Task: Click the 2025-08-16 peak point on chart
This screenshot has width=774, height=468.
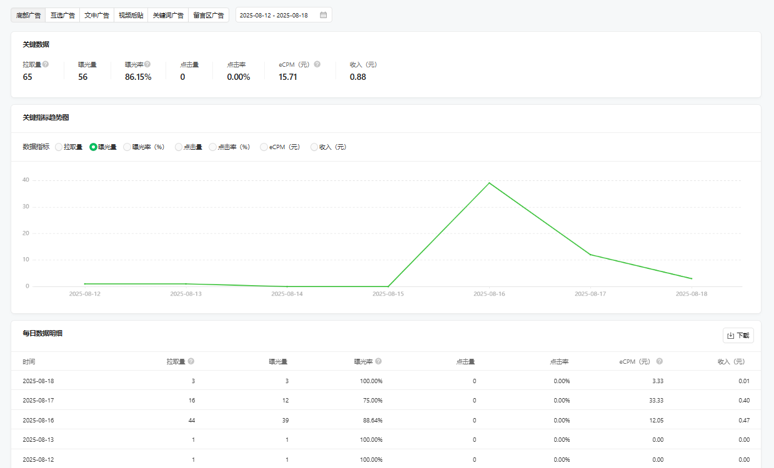Action: [x=489, y=183]
